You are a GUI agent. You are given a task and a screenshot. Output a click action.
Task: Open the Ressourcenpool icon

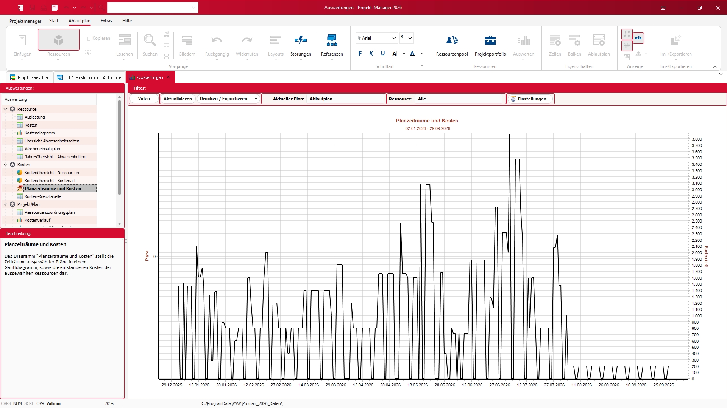[x=452, y=40]
